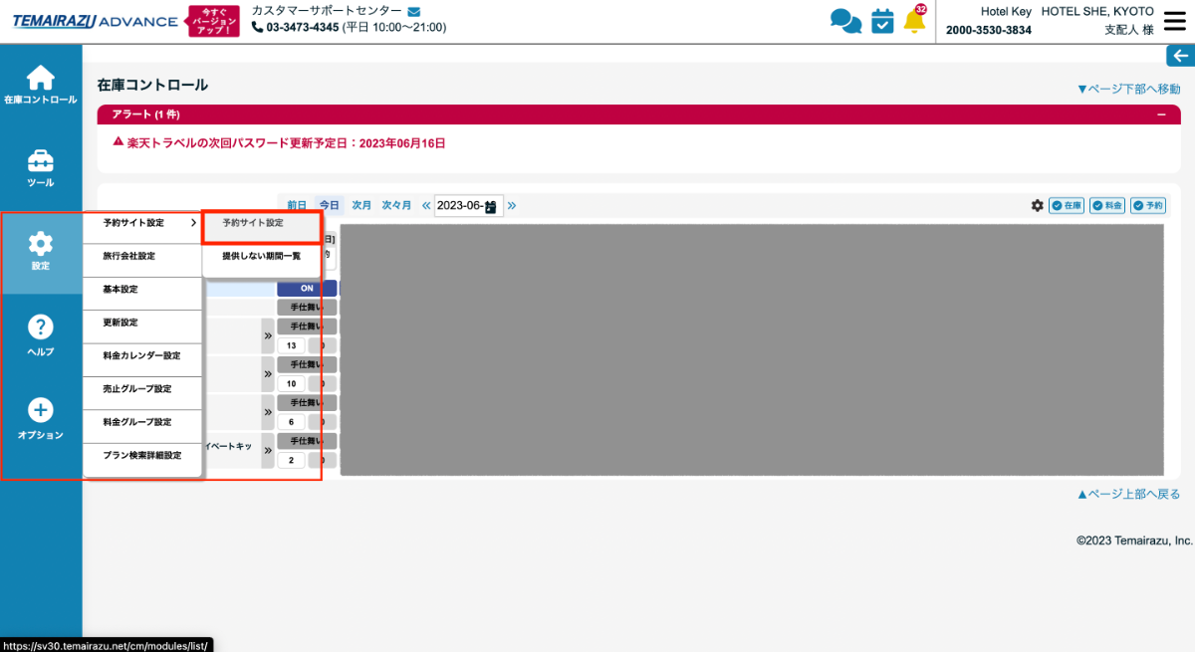Click the 次月 button

(361, 205)
